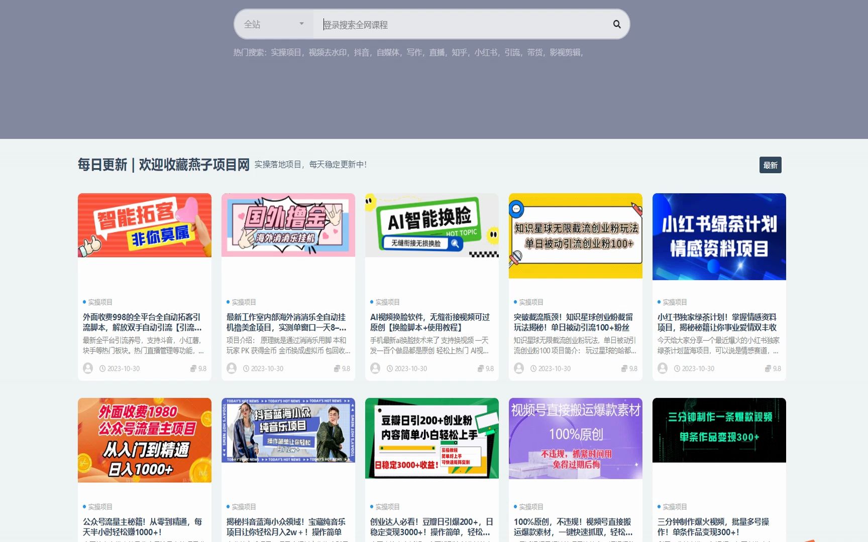Open article title 创业达人必看！豆瓣日引爆200+

point(431,527)
